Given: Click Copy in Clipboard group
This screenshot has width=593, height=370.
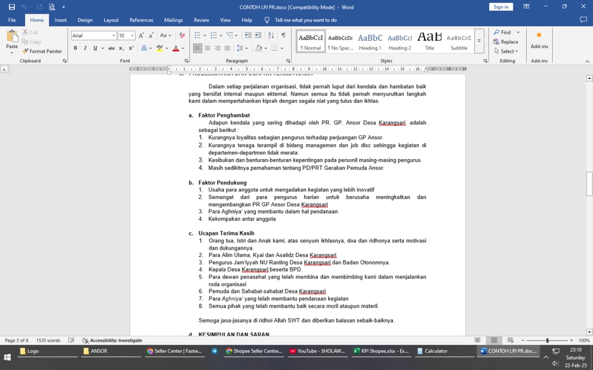Looking at the screenshot, I should [32, 41].
